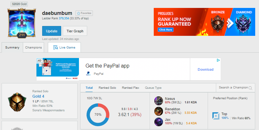
Task: Select the Ranked Flex tab
Action: pos(131,88)
